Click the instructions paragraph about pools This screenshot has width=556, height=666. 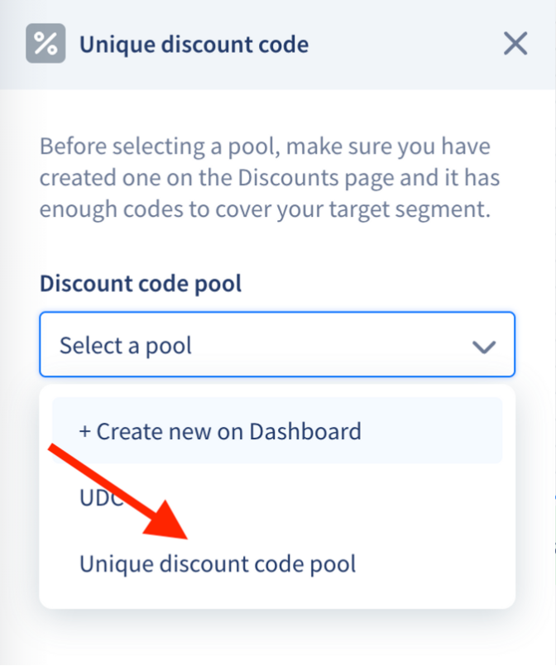pyautogui.click(x=269, y=177)
